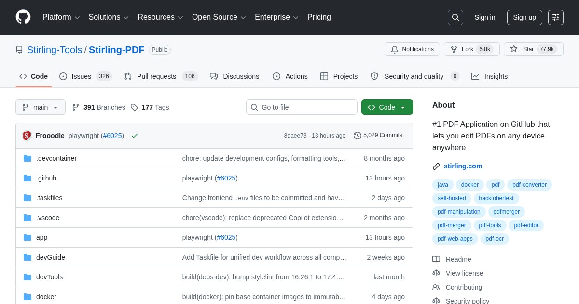Viewport: 579px width, 304px height.
Task: Click Frooodle's avatar image
Action: (27, 136)
